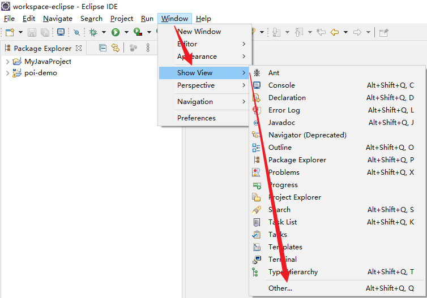This screenshot has height=298, width=427.
Task: Click the green Run button icon
Action: (x=116, y=33)
